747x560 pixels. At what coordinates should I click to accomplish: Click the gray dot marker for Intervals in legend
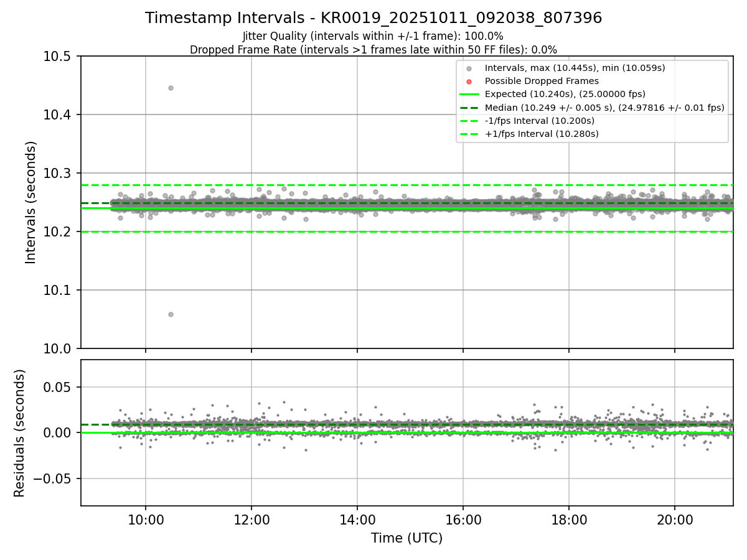[469, 68]
